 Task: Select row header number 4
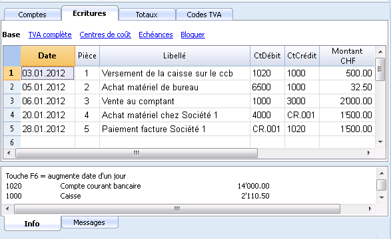(x=12, y=115)
